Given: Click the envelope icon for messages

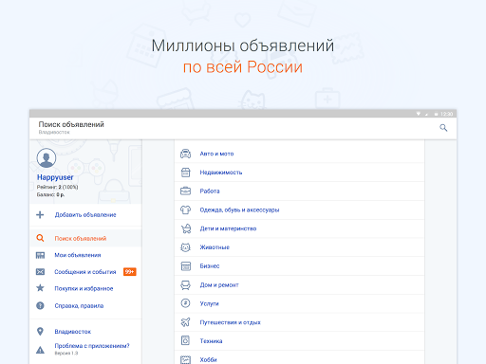Looking at the screenshot, I should [x=40, y=272].
